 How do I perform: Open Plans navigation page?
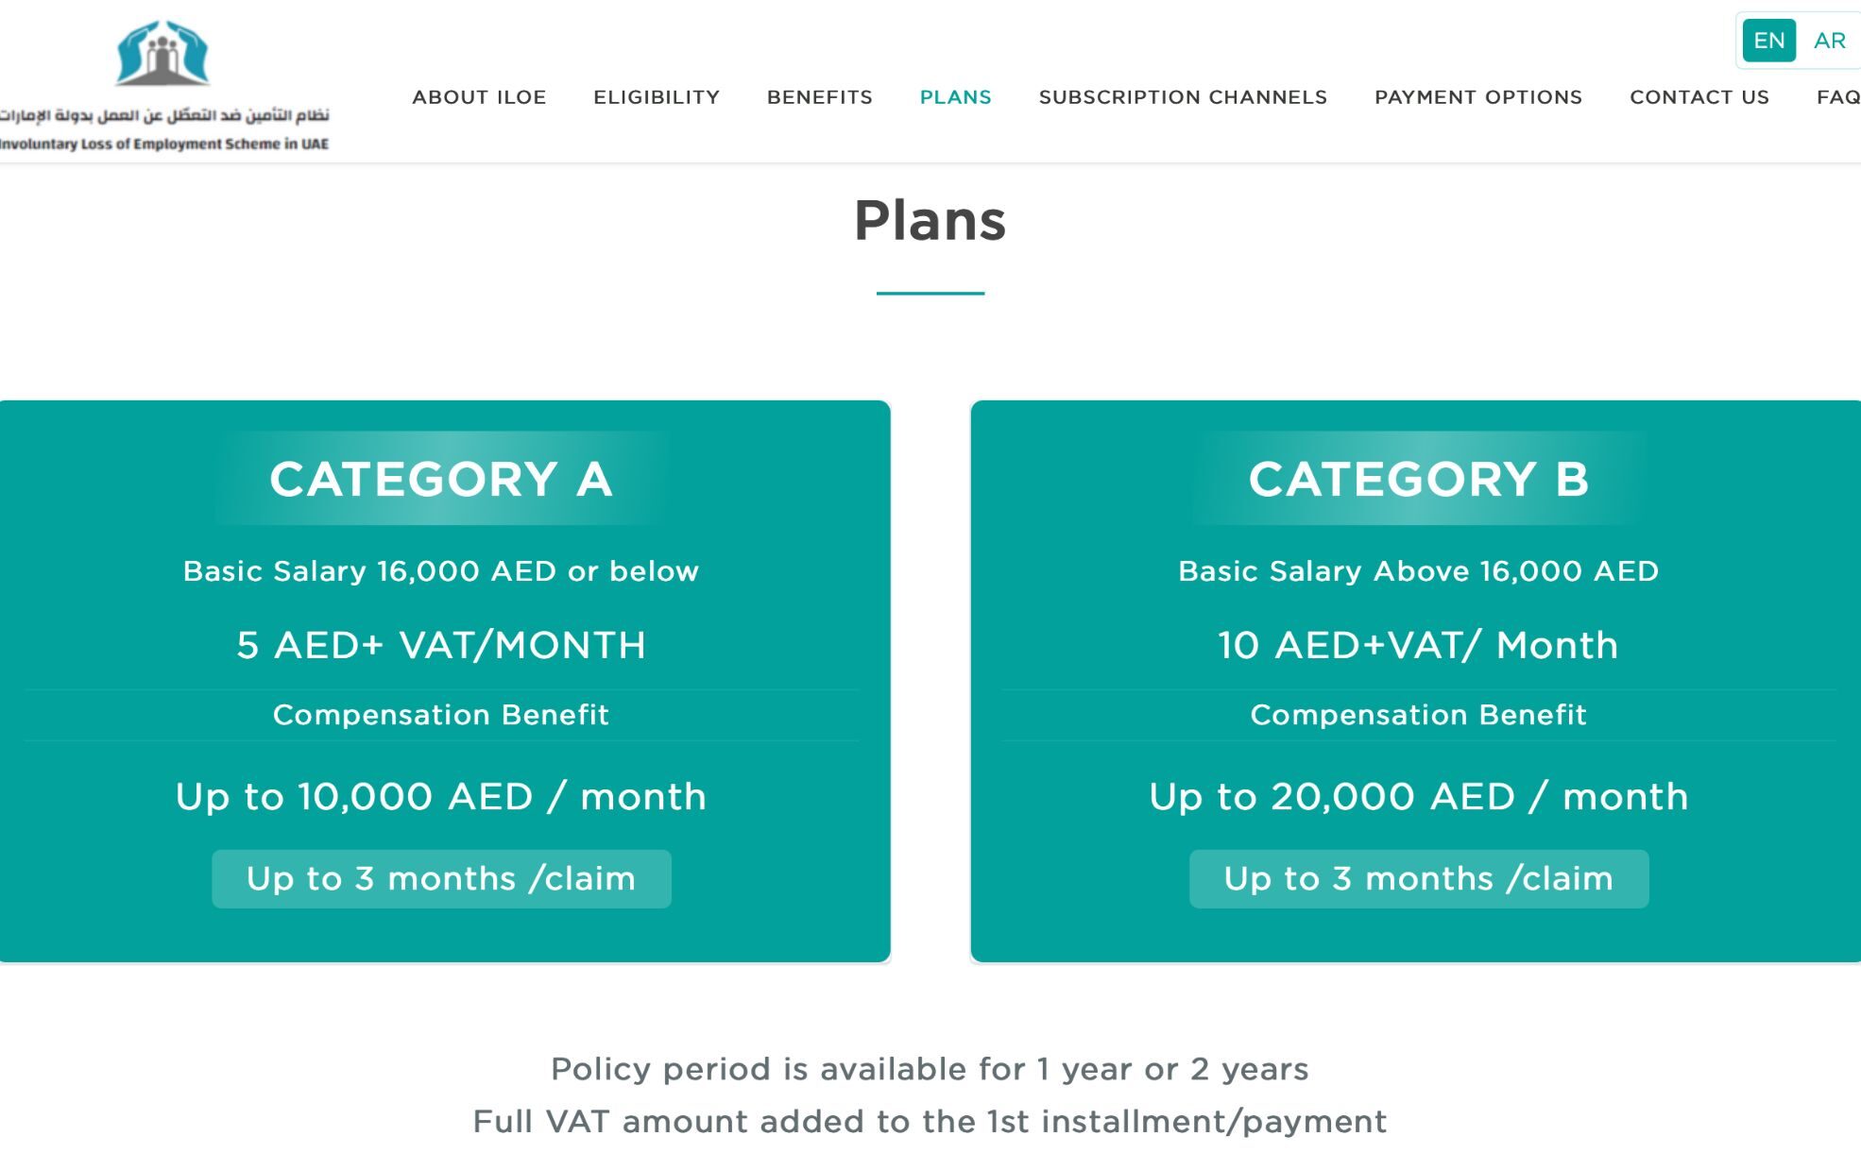[x=957, y=95]
